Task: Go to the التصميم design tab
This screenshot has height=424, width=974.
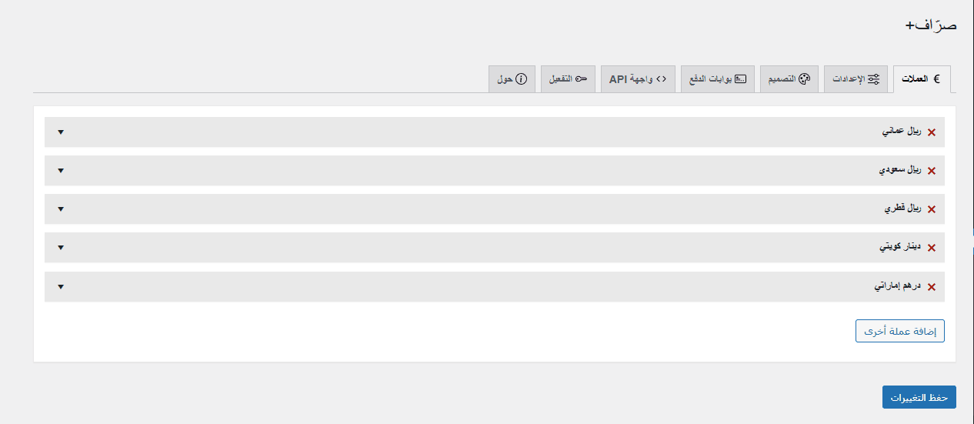Action: click(789, 79)
